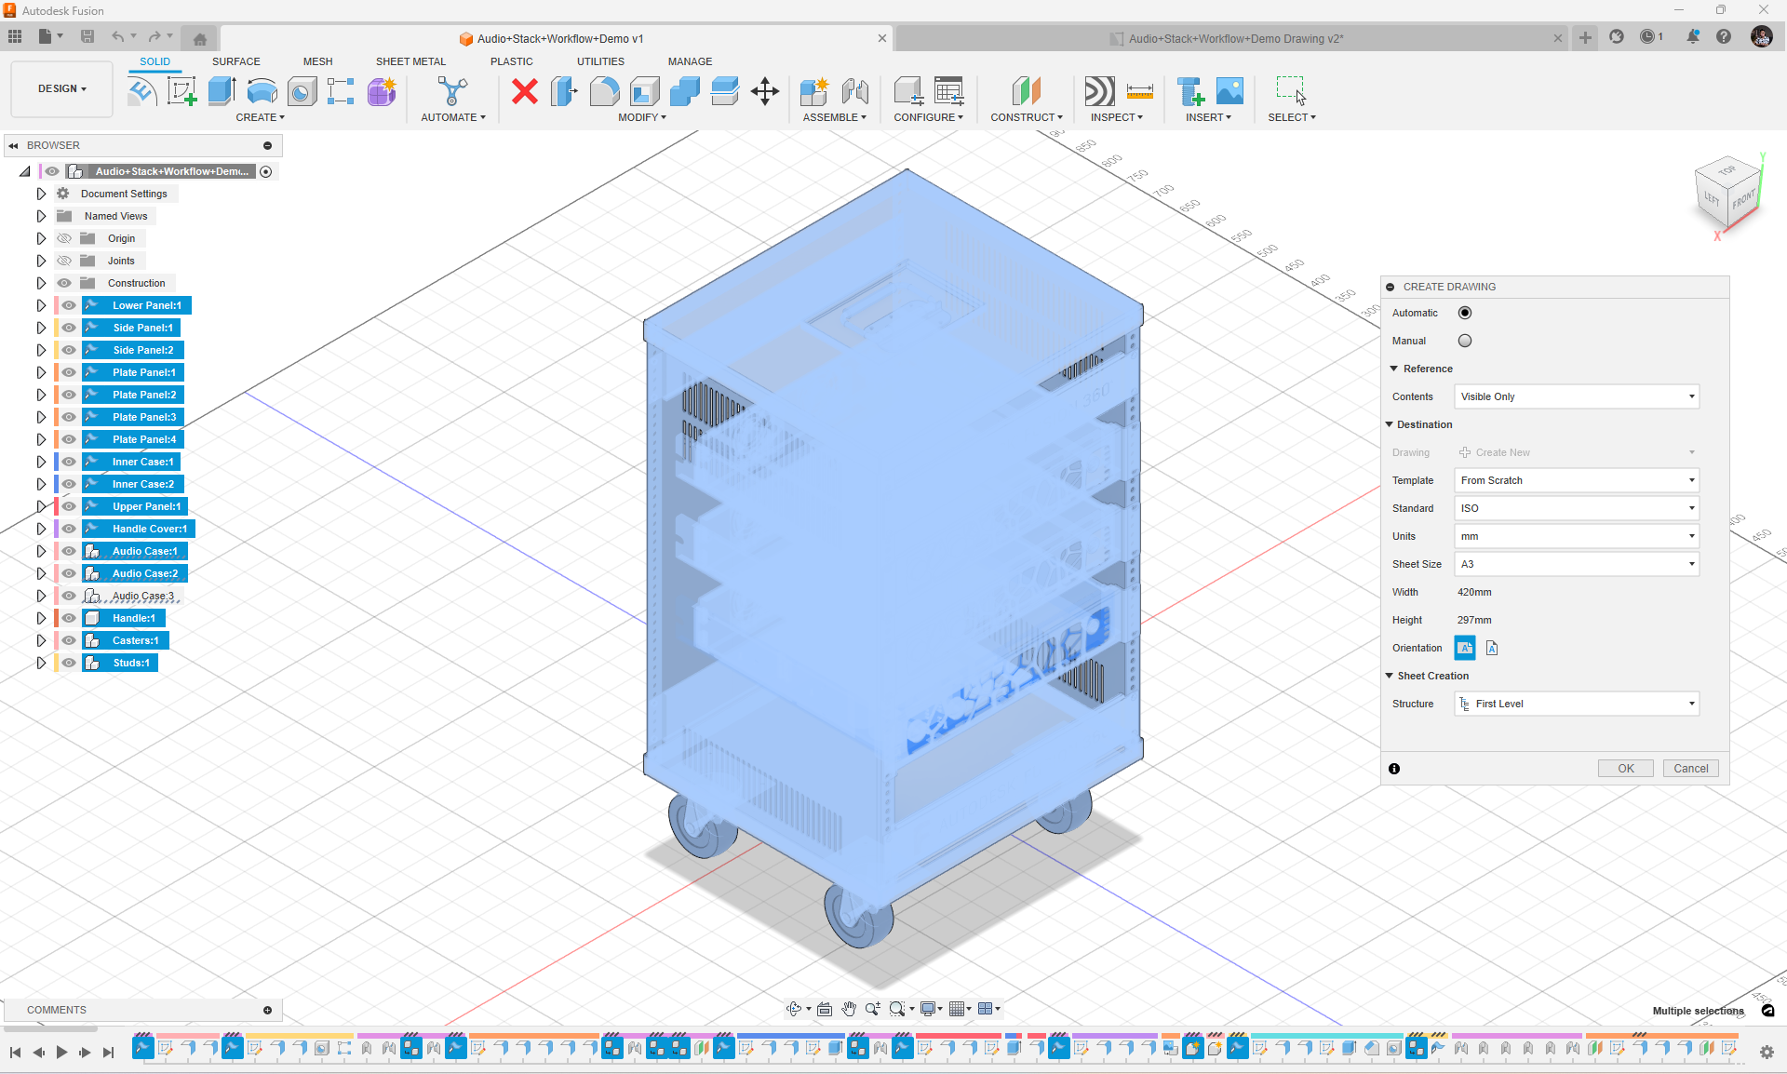The image size is (1787, 1074).
Task: Open the Template From Scratch dropdown
Action: (1577, 480)
